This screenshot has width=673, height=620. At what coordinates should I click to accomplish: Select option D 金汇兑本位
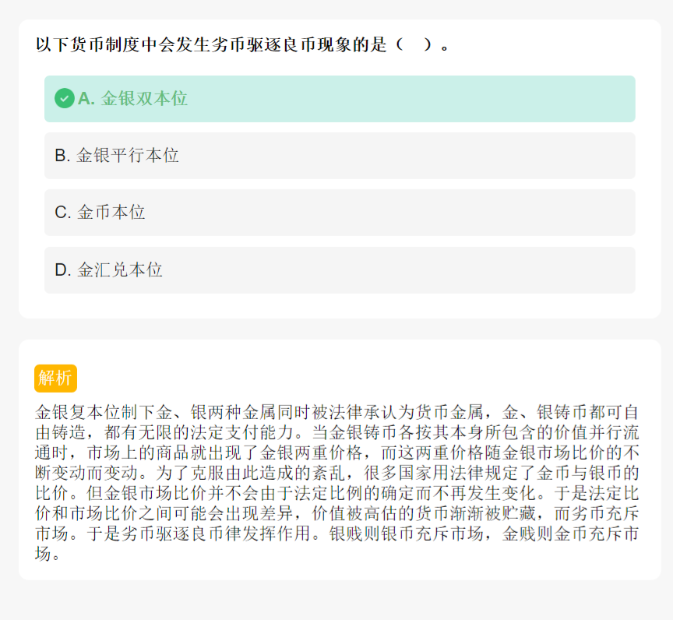pos(340,270)
